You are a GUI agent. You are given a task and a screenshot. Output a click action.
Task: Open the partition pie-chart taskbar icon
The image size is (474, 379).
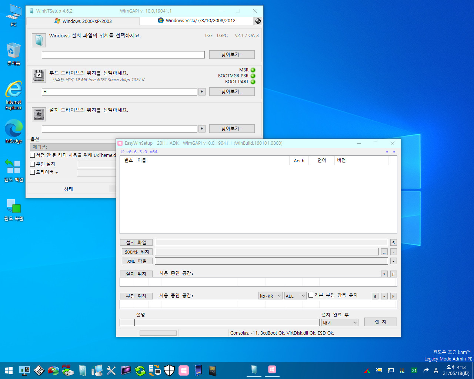[x=53, y=370]
